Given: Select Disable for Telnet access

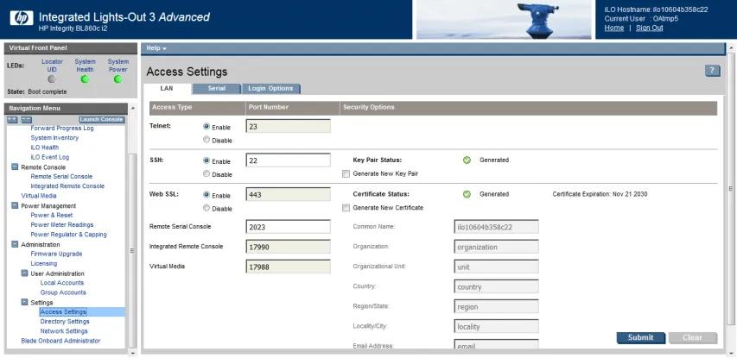Looking at the screenshot, I should point(206,140).
